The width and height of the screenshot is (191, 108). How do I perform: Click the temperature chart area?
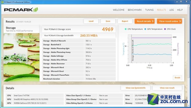point(150,49)
